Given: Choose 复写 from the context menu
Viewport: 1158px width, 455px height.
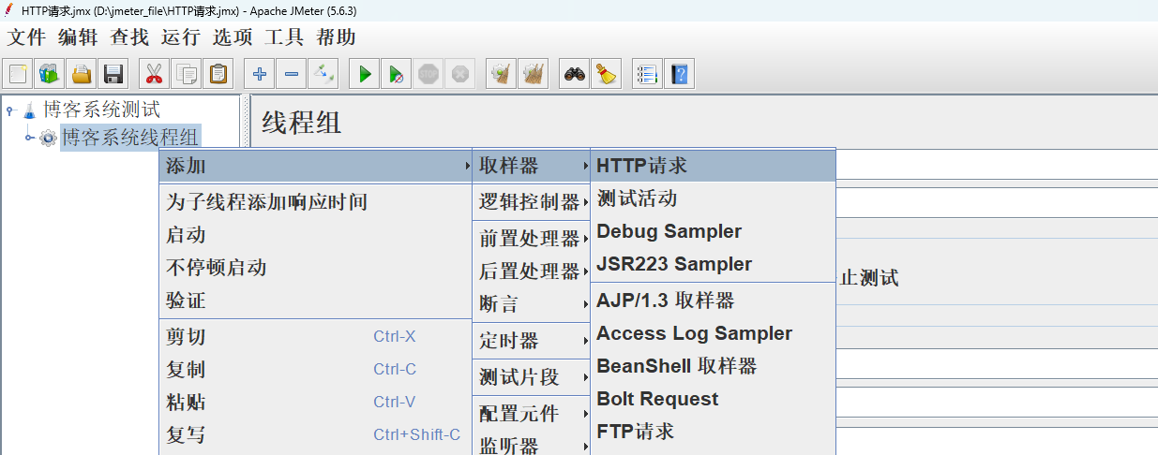Looking at the screenshot, I should (315, 435).
